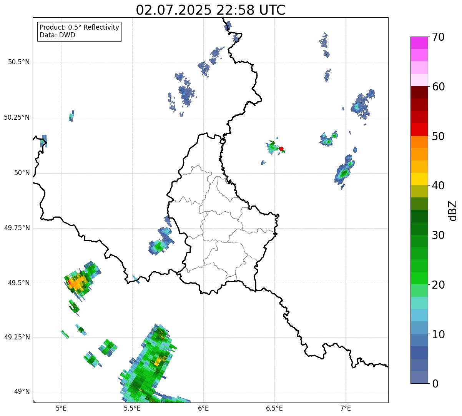
Task: Click the bright red colorbar swatch just above 50
Action: tap(419, 129)
